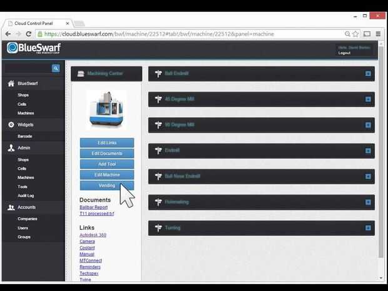Open Audit Log in Admin menu
The width and height of the screenshot is (388, 291).
26,196
